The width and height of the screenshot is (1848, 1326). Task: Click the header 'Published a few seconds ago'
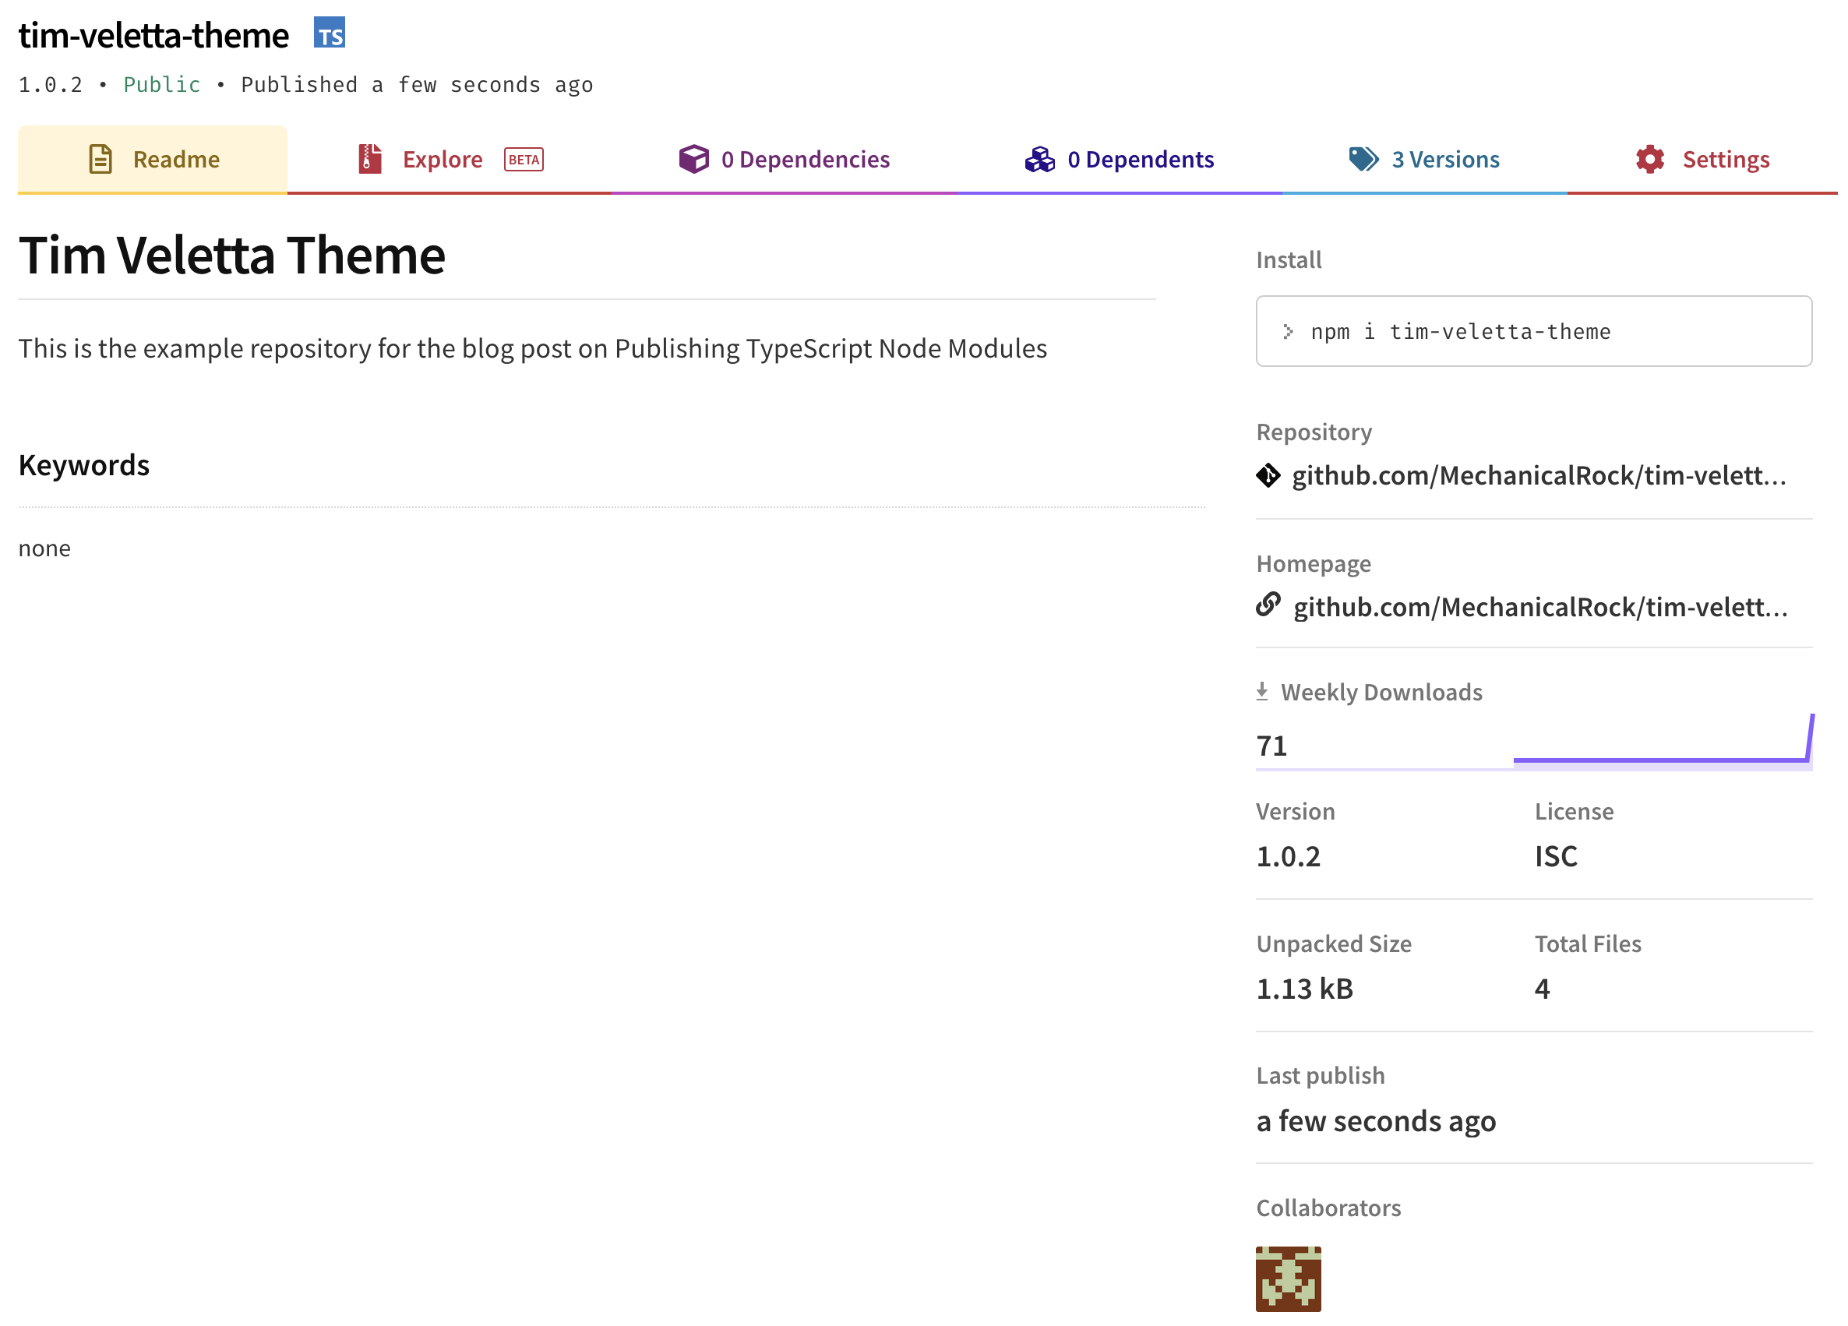coord(417,85)
